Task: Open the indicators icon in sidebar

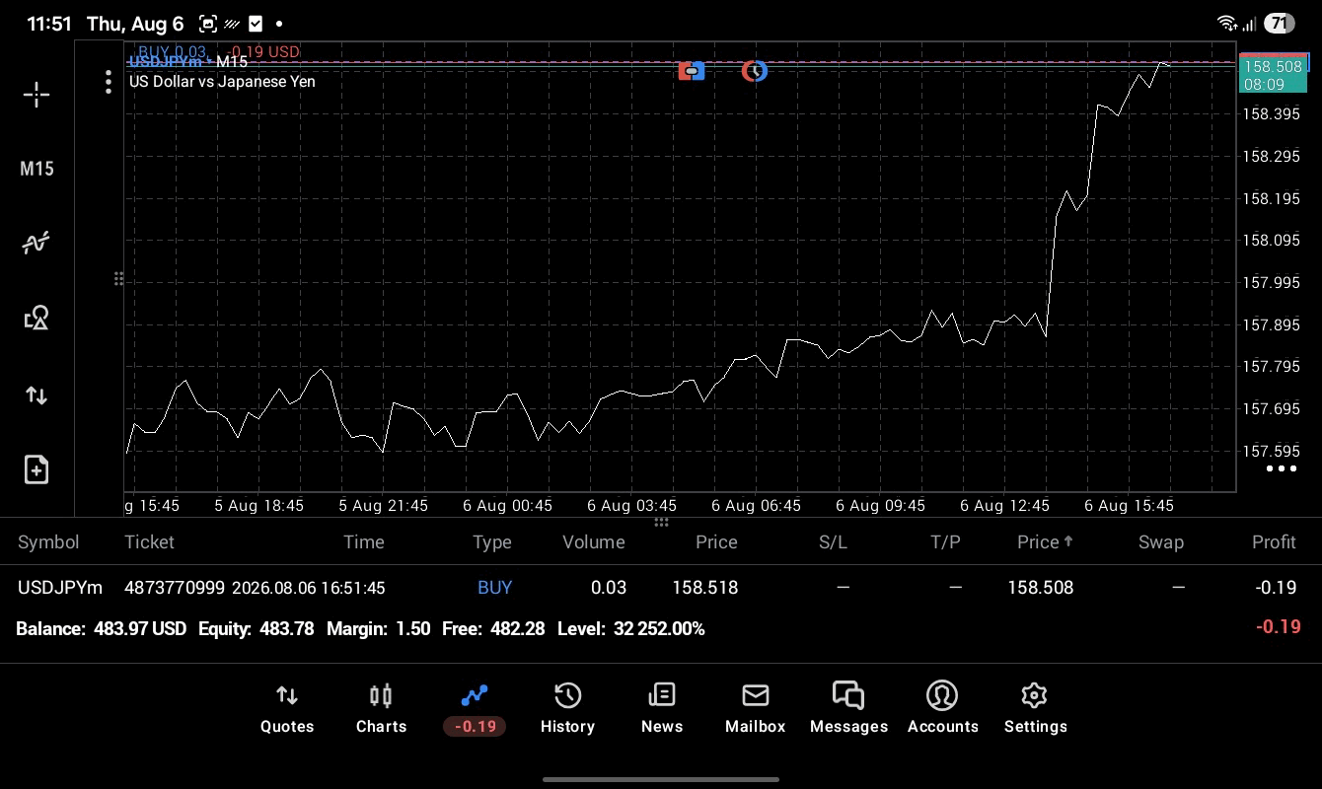Action: click(37, 243)
